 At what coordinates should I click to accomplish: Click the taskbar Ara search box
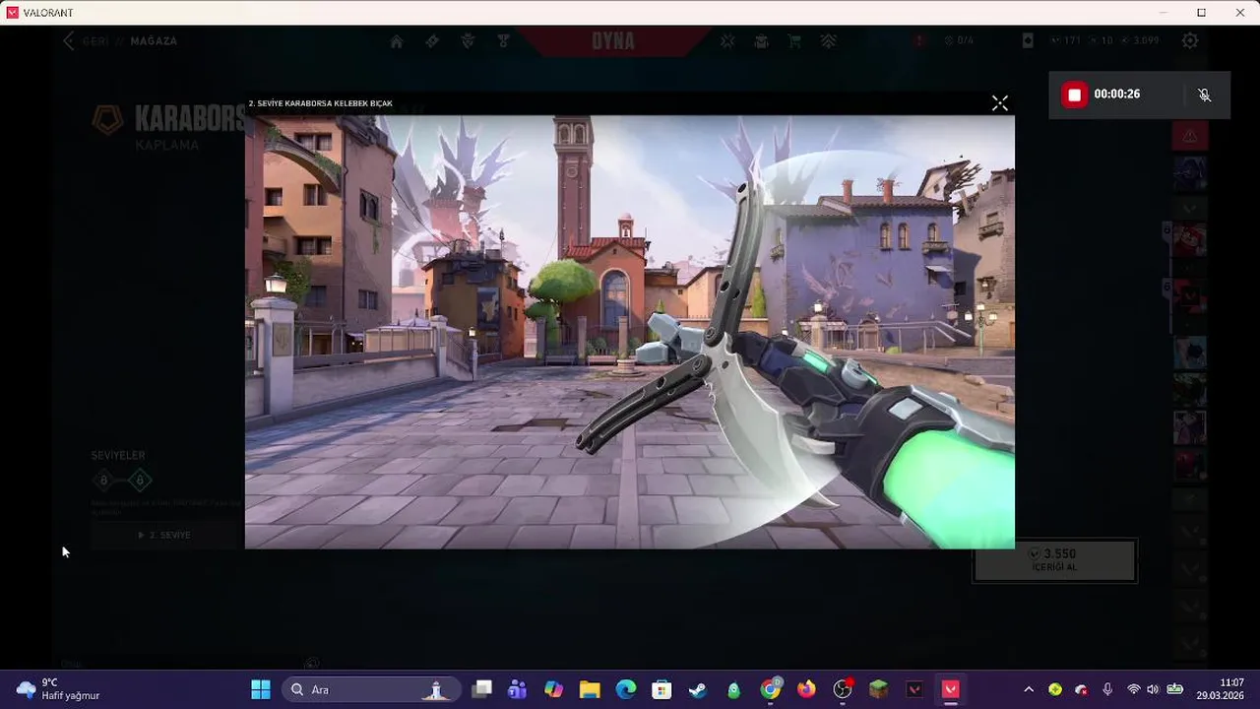click(369, 689)
